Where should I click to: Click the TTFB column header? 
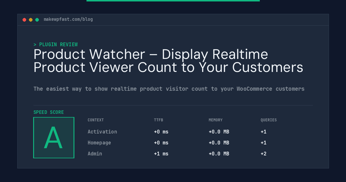pos(159,120)
